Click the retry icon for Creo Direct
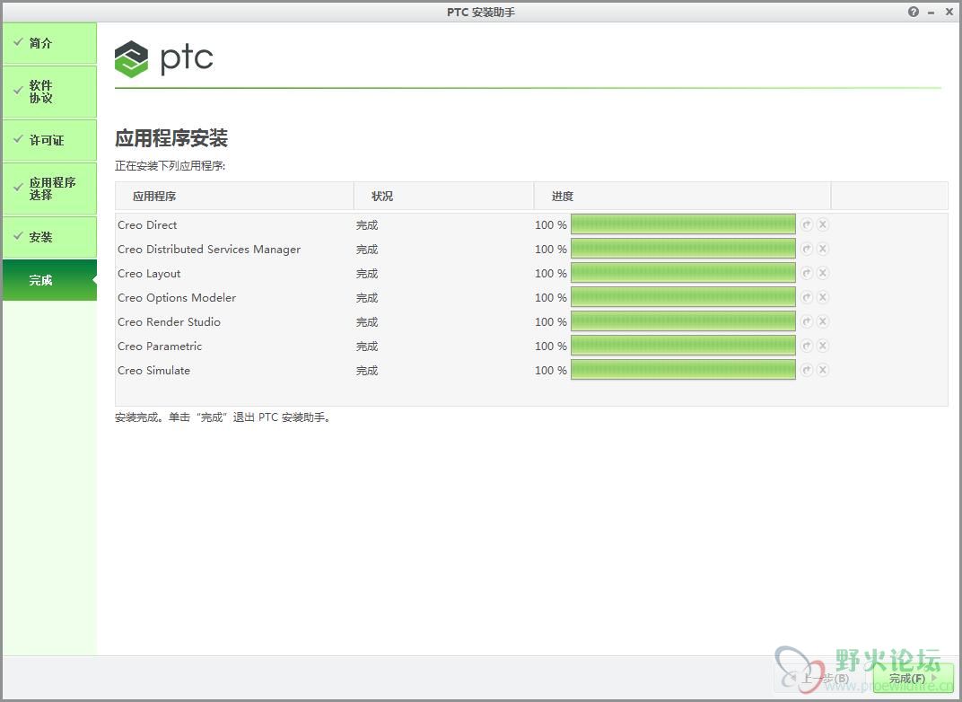Viewport: 962px width, 702px height. click(x=807, y=224)
